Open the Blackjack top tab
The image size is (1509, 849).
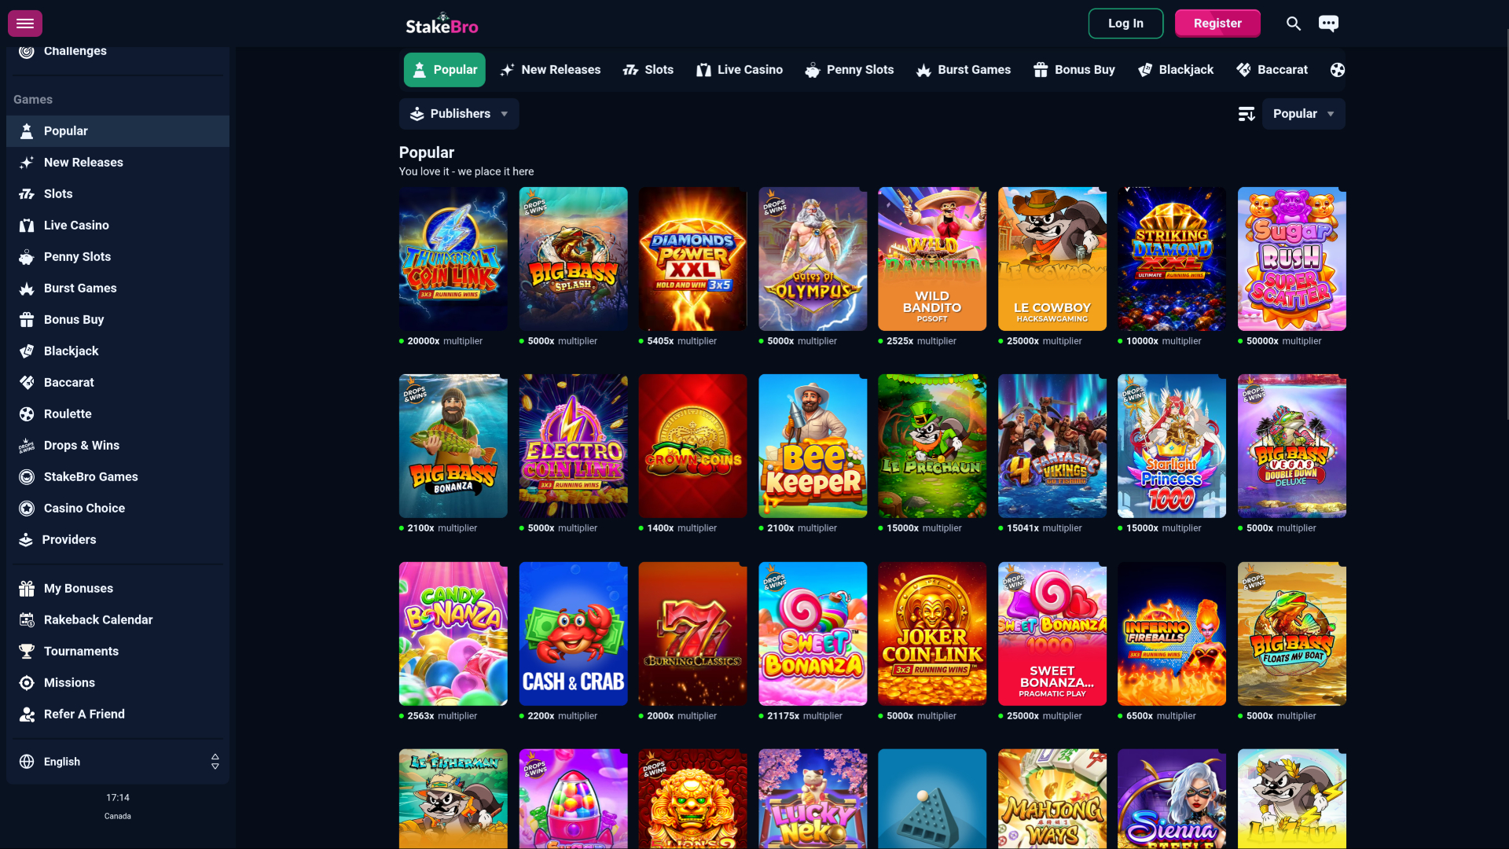tap(1176, 70)
